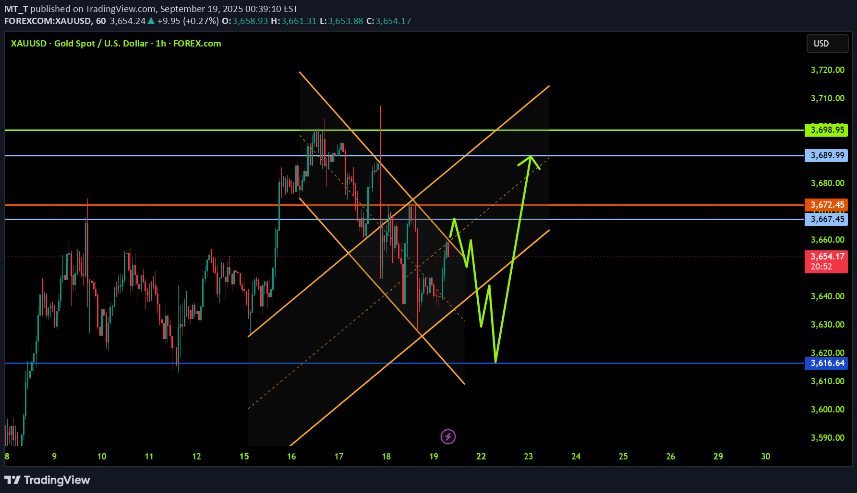Click the chart title XAUUSD Gold Spot
857x493 pixels.
tap(116, 44)
